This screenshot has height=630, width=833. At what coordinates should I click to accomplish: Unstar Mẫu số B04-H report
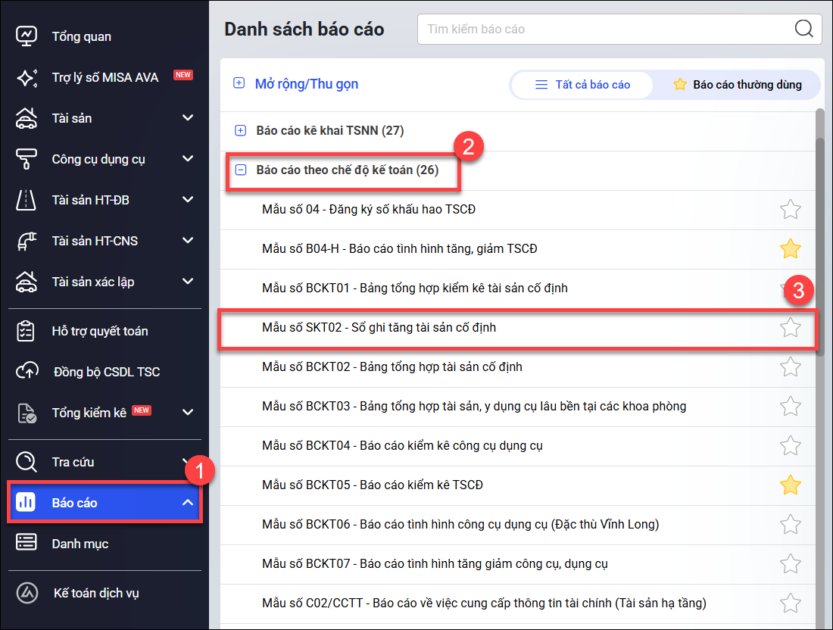click(790, 248)
